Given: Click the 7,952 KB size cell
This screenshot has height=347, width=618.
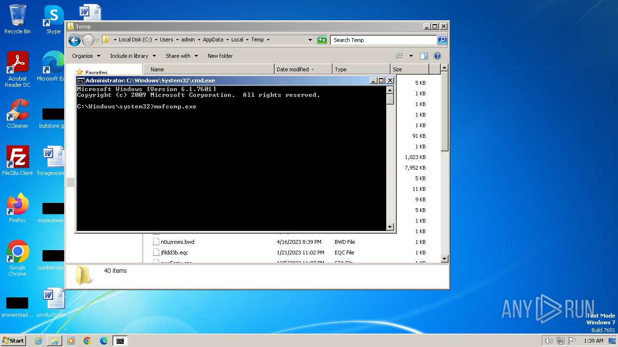Looking at the screenshot, I should (415, 168).
